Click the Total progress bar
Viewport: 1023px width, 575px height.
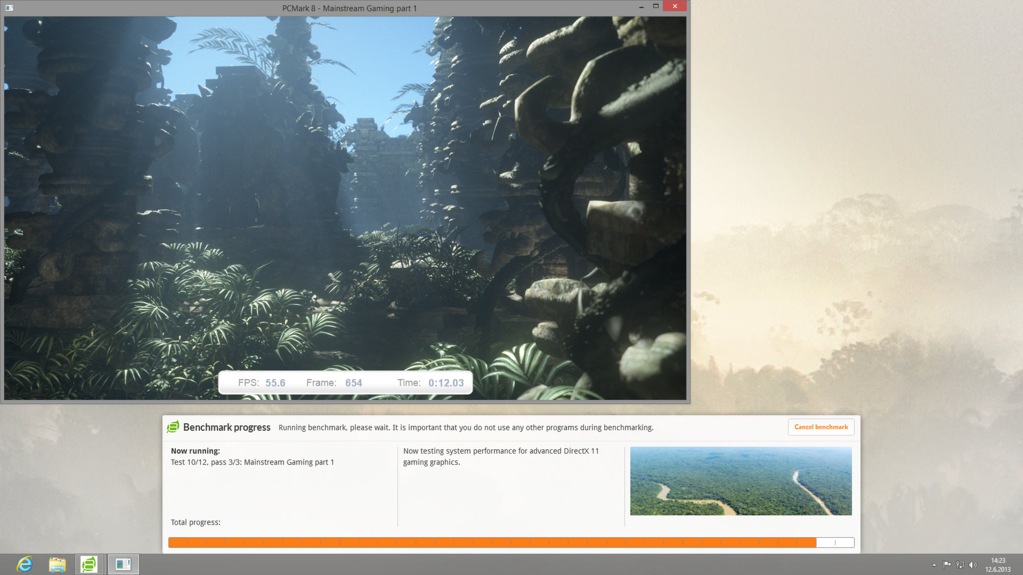point(511,542)
